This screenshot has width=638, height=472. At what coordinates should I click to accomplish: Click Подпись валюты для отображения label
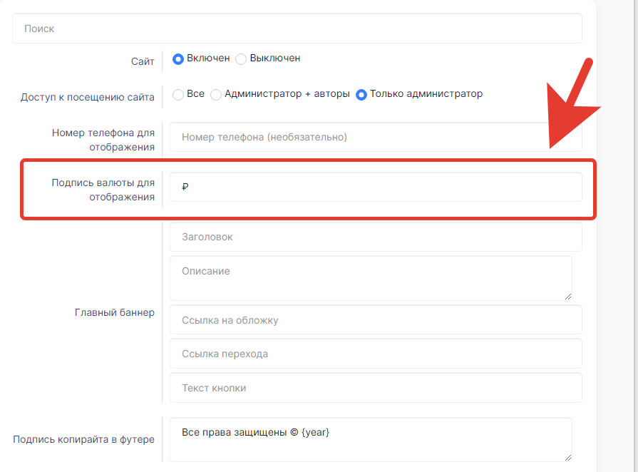coord(103,190)
